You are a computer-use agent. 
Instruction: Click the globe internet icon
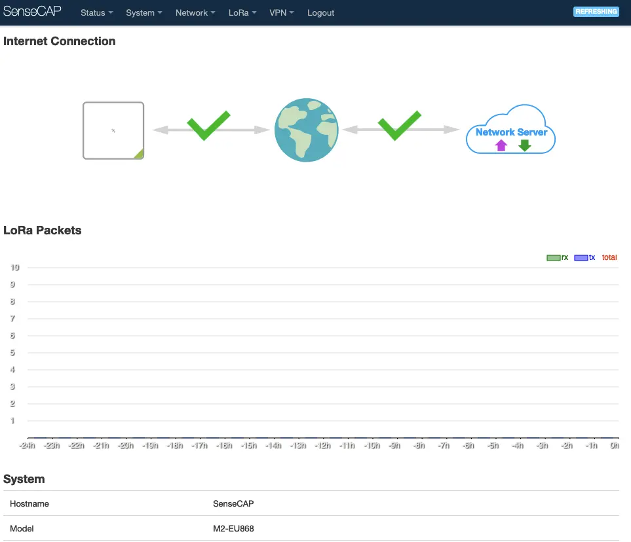306,130
